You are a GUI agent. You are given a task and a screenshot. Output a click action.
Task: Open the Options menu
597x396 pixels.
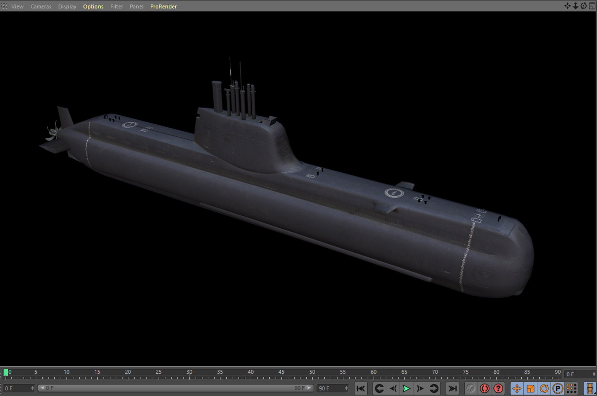click(93, 7)
